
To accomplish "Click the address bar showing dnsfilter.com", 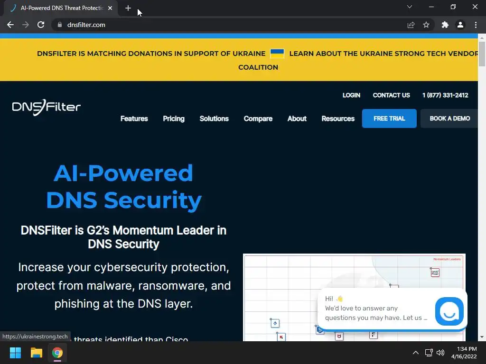I will (229, 25).
